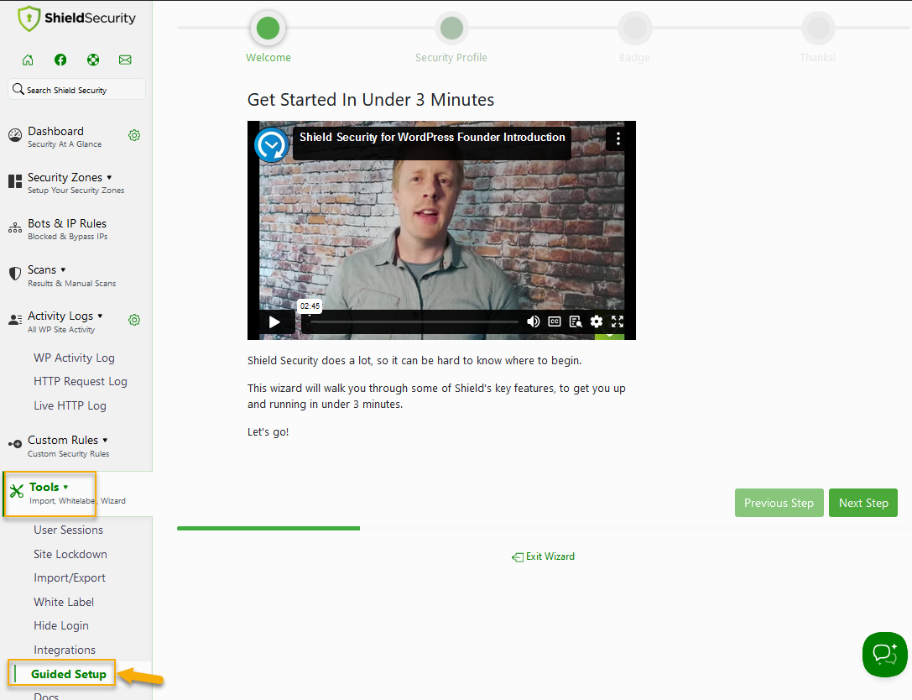Image resolution: width=912 pixels, height=700 pixels.
Task: Click the Custom Rules node icon
Action: [x=15, y=444]
